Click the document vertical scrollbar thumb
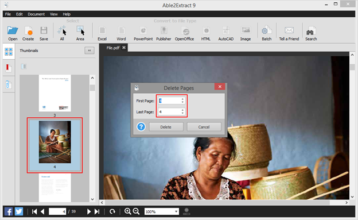This screenshot has height=220, width=358. tap(352, 67)
